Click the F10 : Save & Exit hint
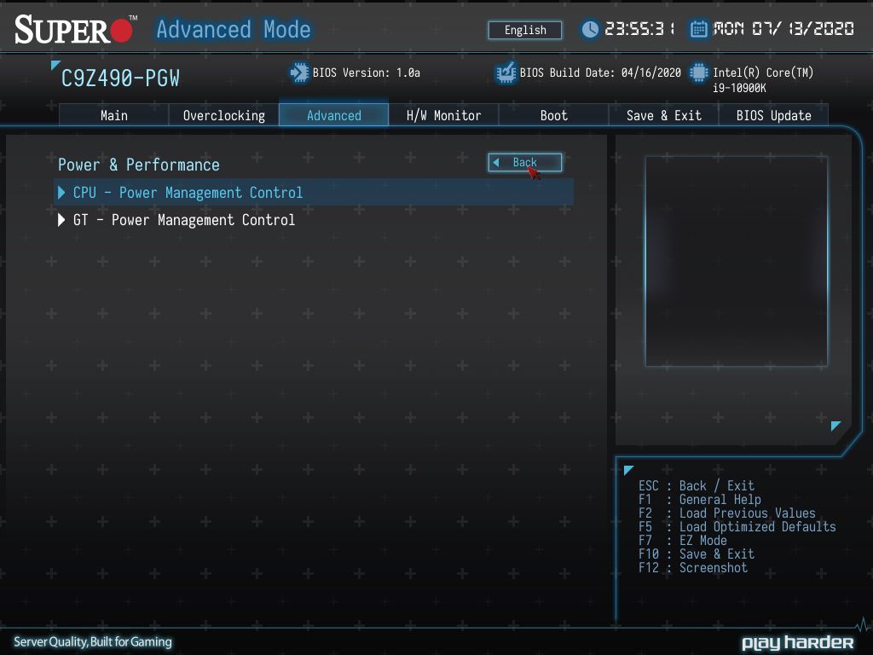This screenshot has height=655, width=873. coord(696,554)
